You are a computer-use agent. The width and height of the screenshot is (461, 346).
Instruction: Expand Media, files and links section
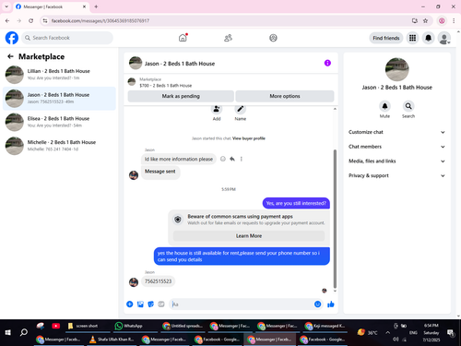396,161
